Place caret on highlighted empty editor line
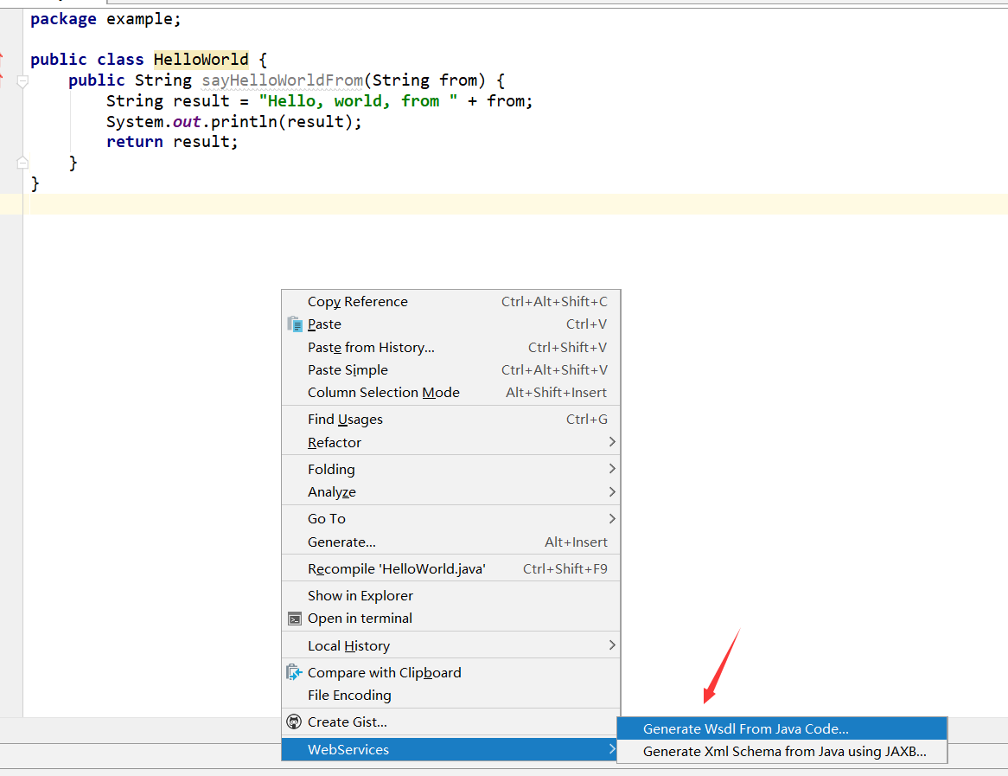Image resolution: width=1008 pixels, height=776 pixels. click(x=515, y=204)
